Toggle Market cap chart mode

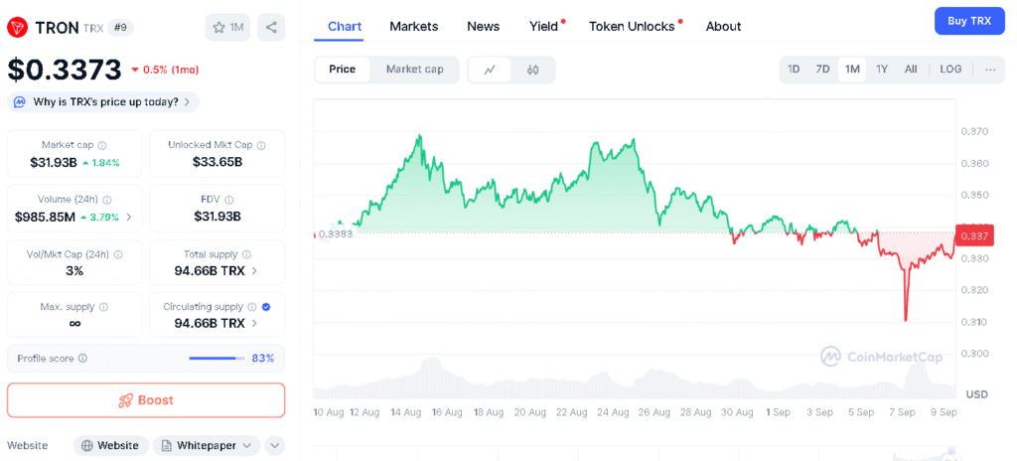coord(415,69)
